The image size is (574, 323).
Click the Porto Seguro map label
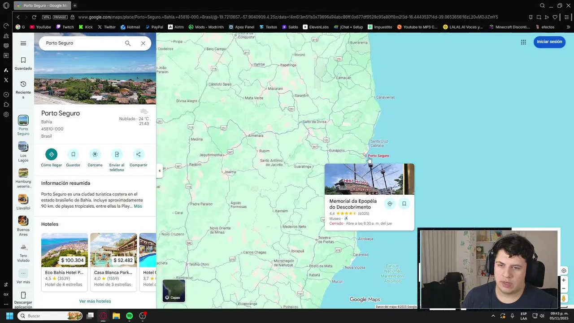[x=378, y=156]
